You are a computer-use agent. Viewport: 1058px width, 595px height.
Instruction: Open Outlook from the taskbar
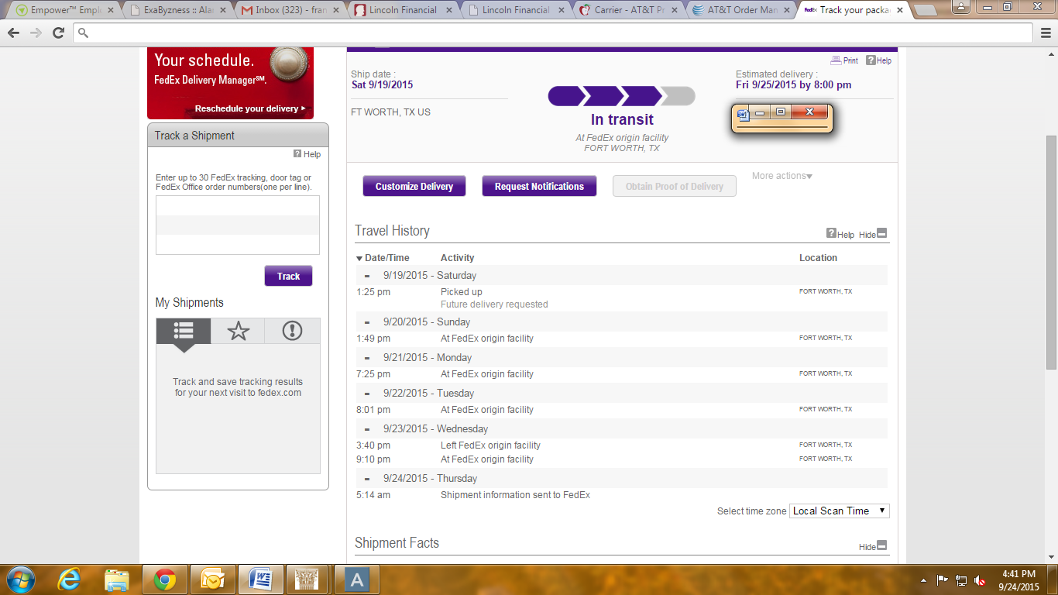point(211,579)
